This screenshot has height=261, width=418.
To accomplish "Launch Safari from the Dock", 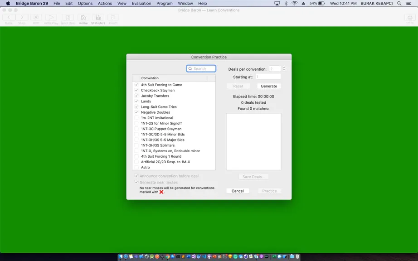I will click(126, 256).
